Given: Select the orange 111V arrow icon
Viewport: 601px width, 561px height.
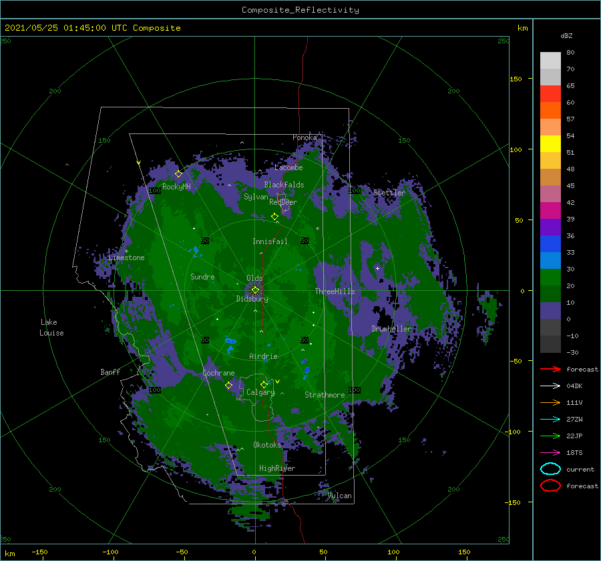Looking at the screenshot, I should coord(550,402).
